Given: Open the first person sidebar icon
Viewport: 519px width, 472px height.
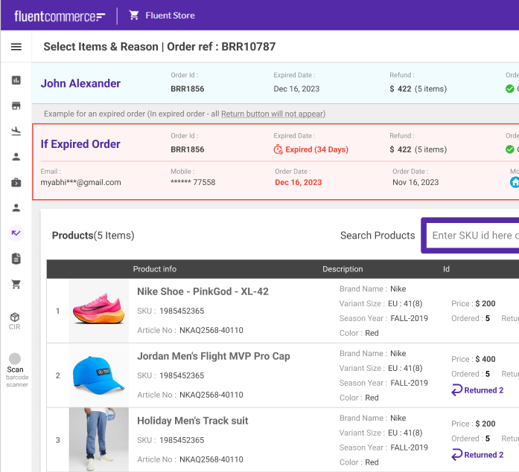Looking at the screenshot, I should click(x=16, y=157).
